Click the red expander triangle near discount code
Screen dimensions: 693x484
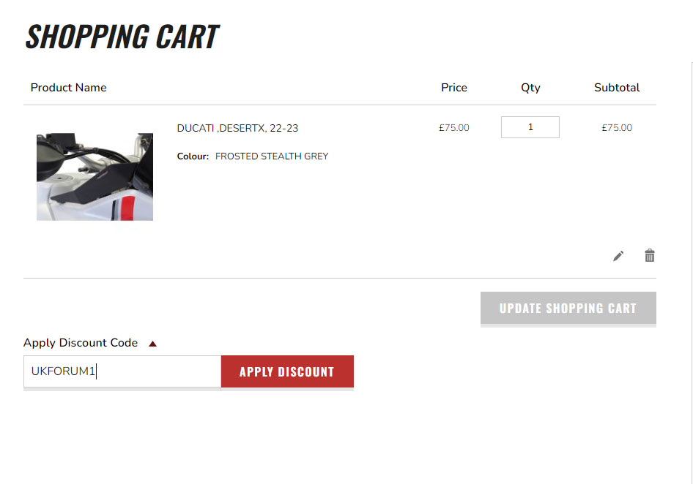point(152,342)
